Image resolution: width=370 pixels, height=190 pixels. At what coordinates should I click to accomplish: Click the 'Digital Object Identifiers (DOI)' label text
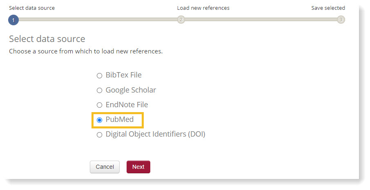tap(155, 134)
